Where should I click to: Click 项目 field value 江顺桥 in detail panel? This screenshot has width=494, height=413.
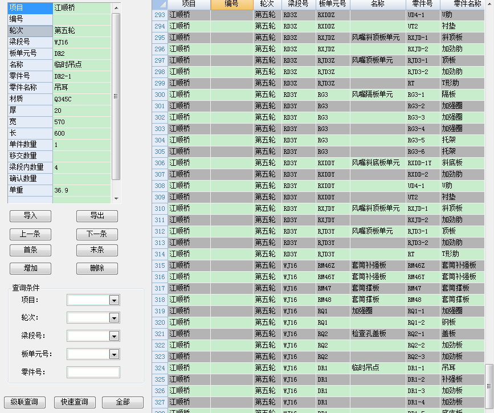pyautogui.click(x=82, y=8)
